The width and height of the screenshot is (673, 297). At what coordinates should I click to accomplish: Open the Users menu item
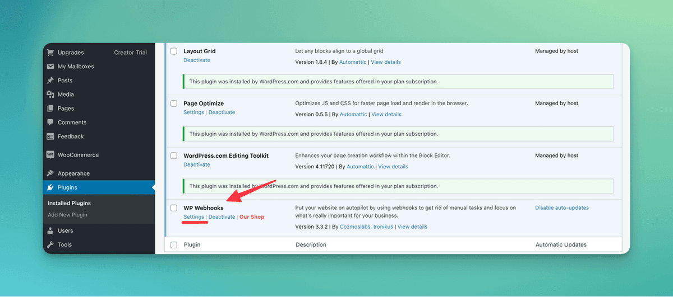(65, 230)
